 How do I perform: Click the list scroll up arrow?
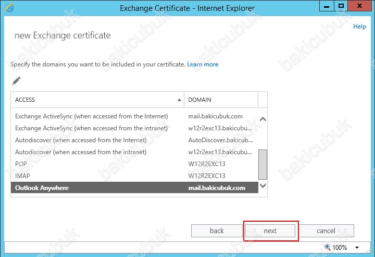263,119
